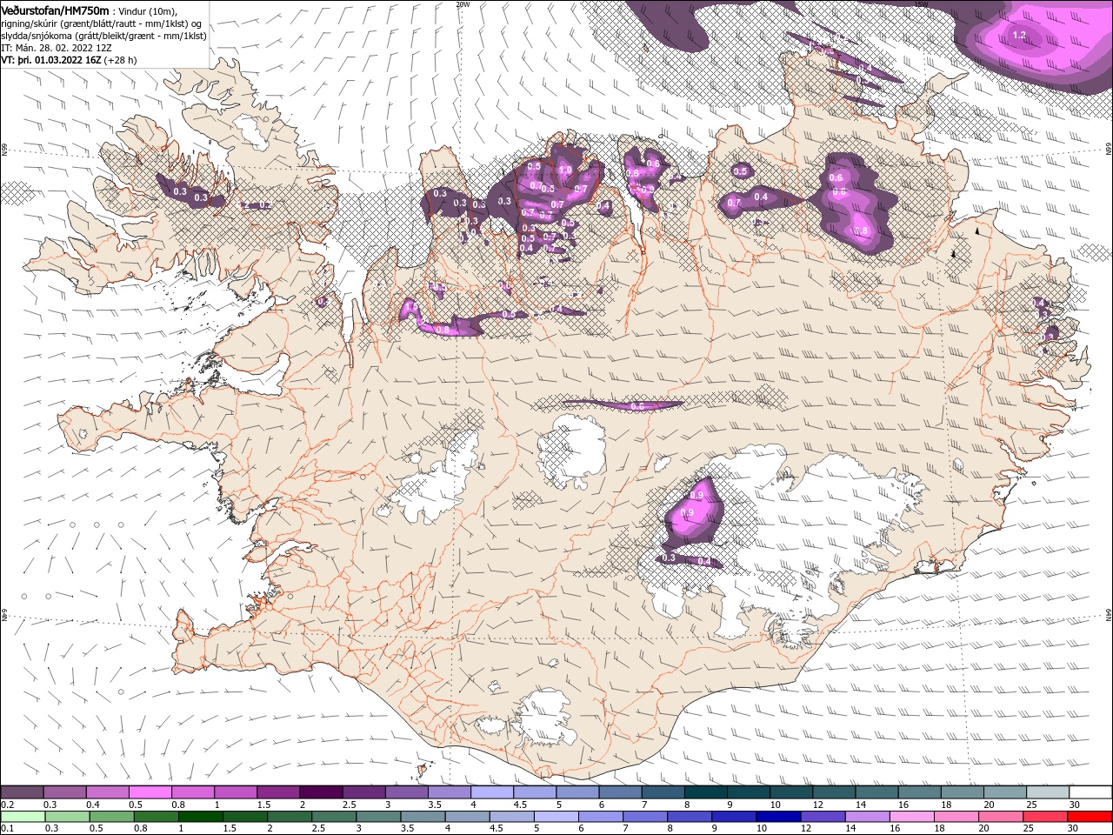The image size is (1113, 835).
Task: Click the 1.0 snowfall value in the north
Action: click(x=564, y=170)
